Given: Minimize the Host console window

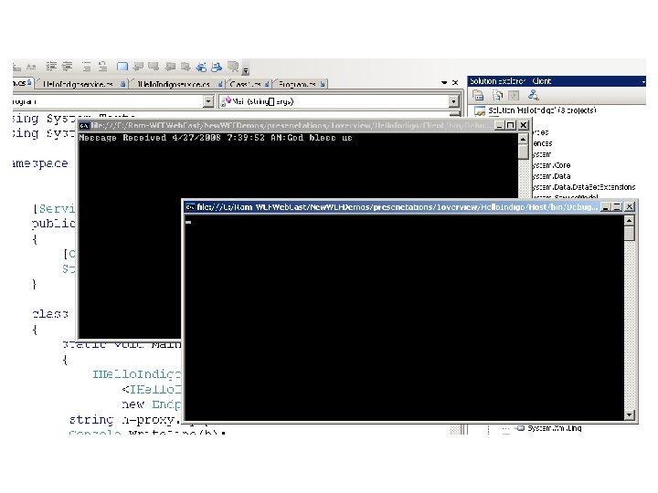Looking at the screenshot, I should tap(605, 206).
